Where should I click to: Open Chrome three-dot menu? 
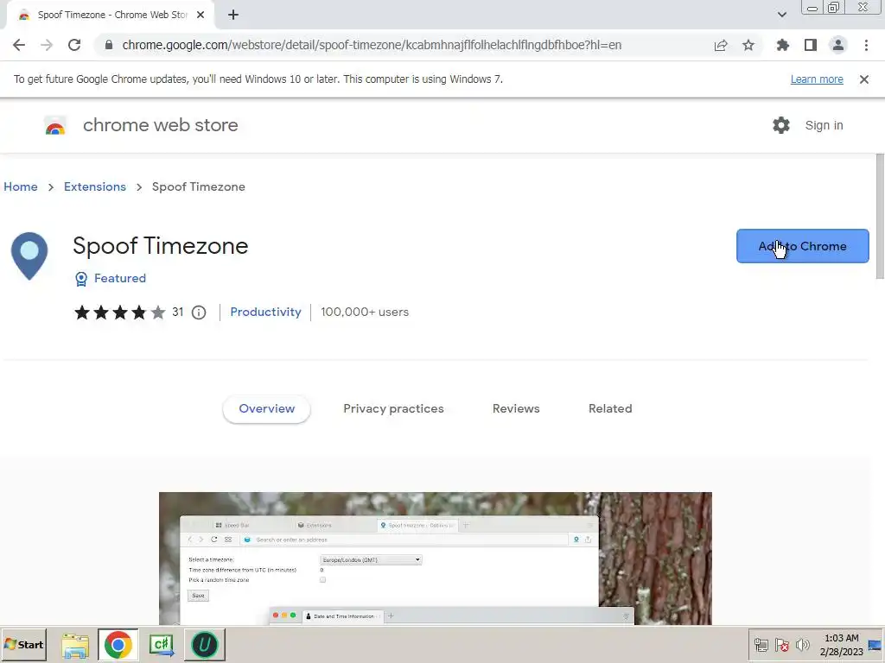click(866, 45)
